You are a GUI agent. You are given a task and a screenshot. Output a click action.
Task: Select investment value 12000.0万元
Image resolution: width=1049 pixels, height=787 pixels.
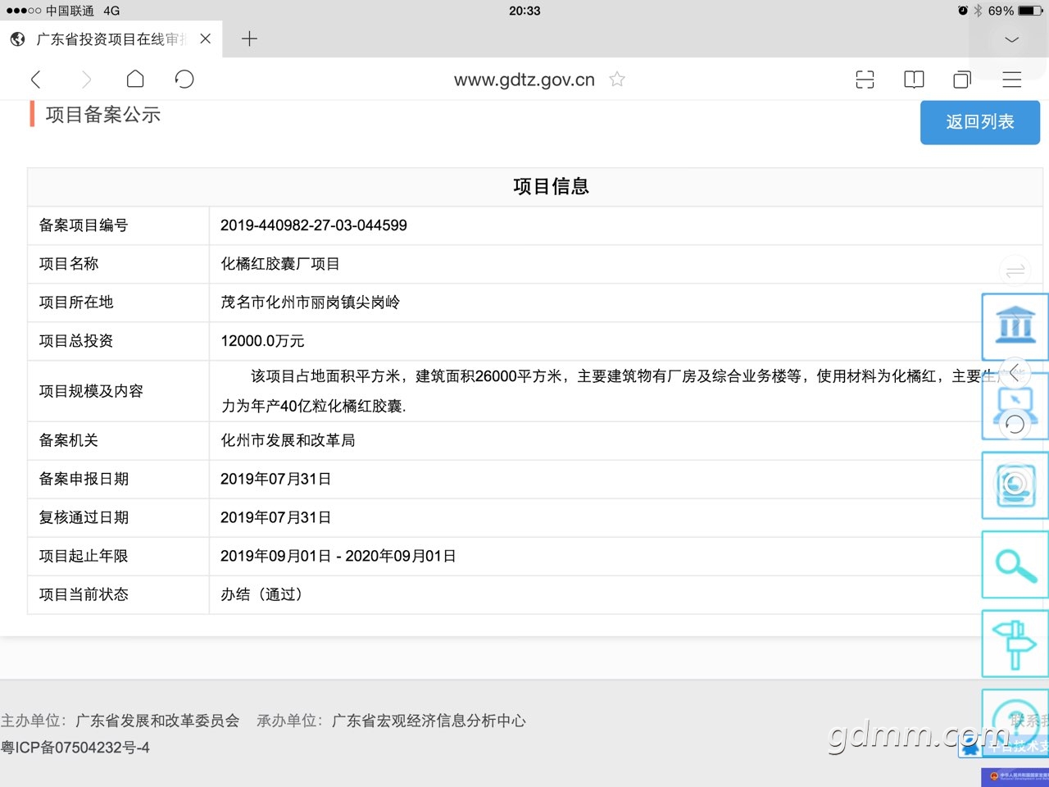(x=262, y=341)
